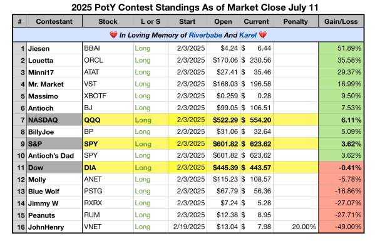The image size is (375, 241).
Task: Select the Dow -0.41% loss cell
Action: point(341,167)
